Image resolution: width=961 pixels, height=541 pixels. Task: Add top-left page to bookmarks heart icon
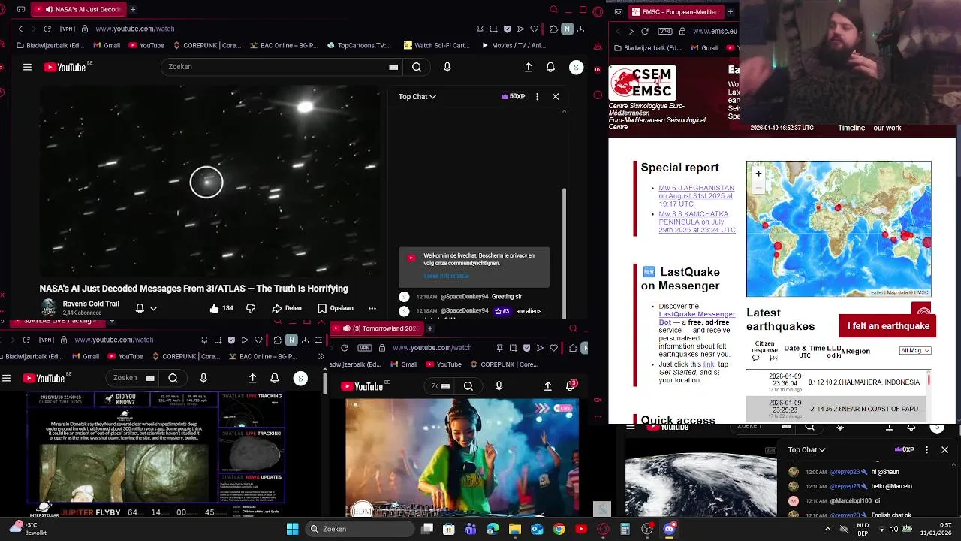534,29
